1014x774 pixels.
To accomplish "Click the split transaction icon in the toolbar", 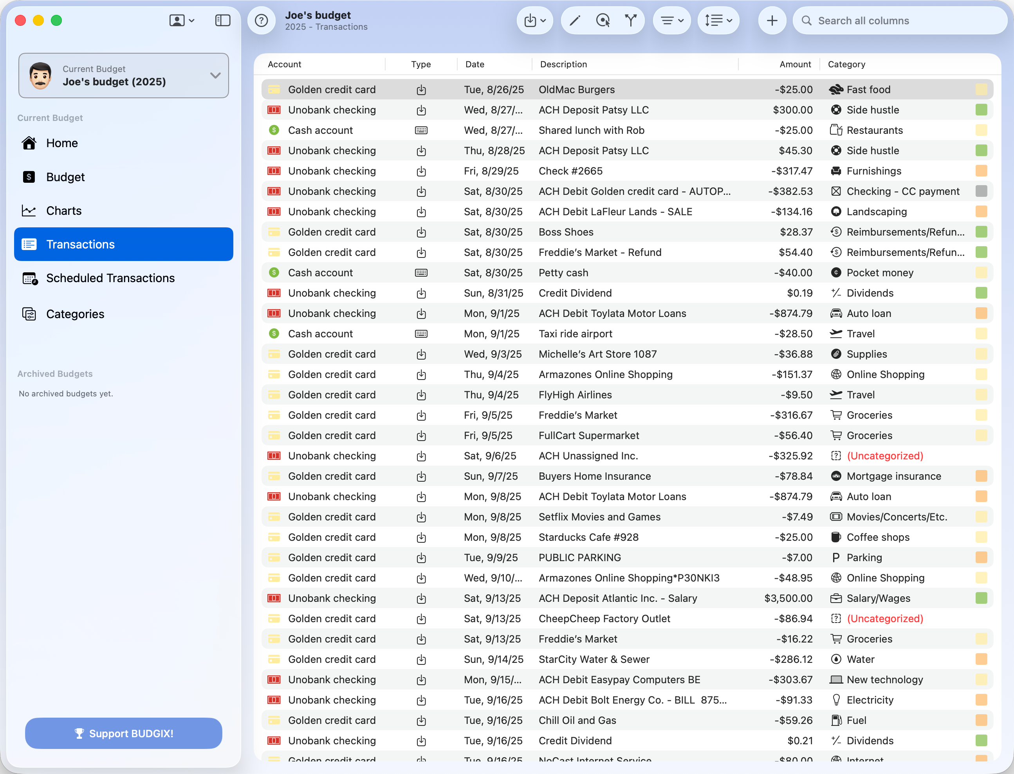I will tap(631, 20).
